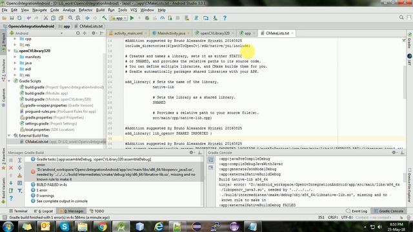413x232 pixels.
Task: Copy selection using the toolbar copy icon
Action: [x=53, y=18]
